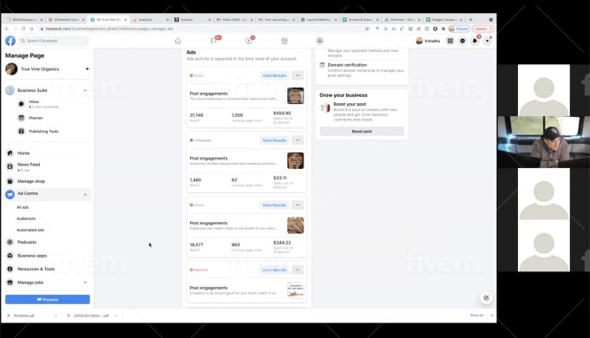The height and width of the screenshot is (338, 590).
Task: Click the Boost post button
Action: (x=362, y=131)
